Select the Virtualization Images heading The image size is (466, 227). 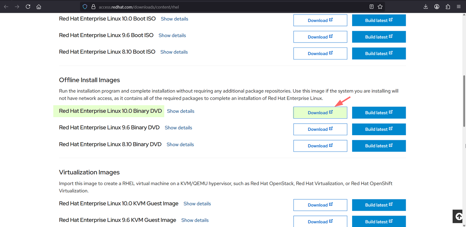(89, 173)
